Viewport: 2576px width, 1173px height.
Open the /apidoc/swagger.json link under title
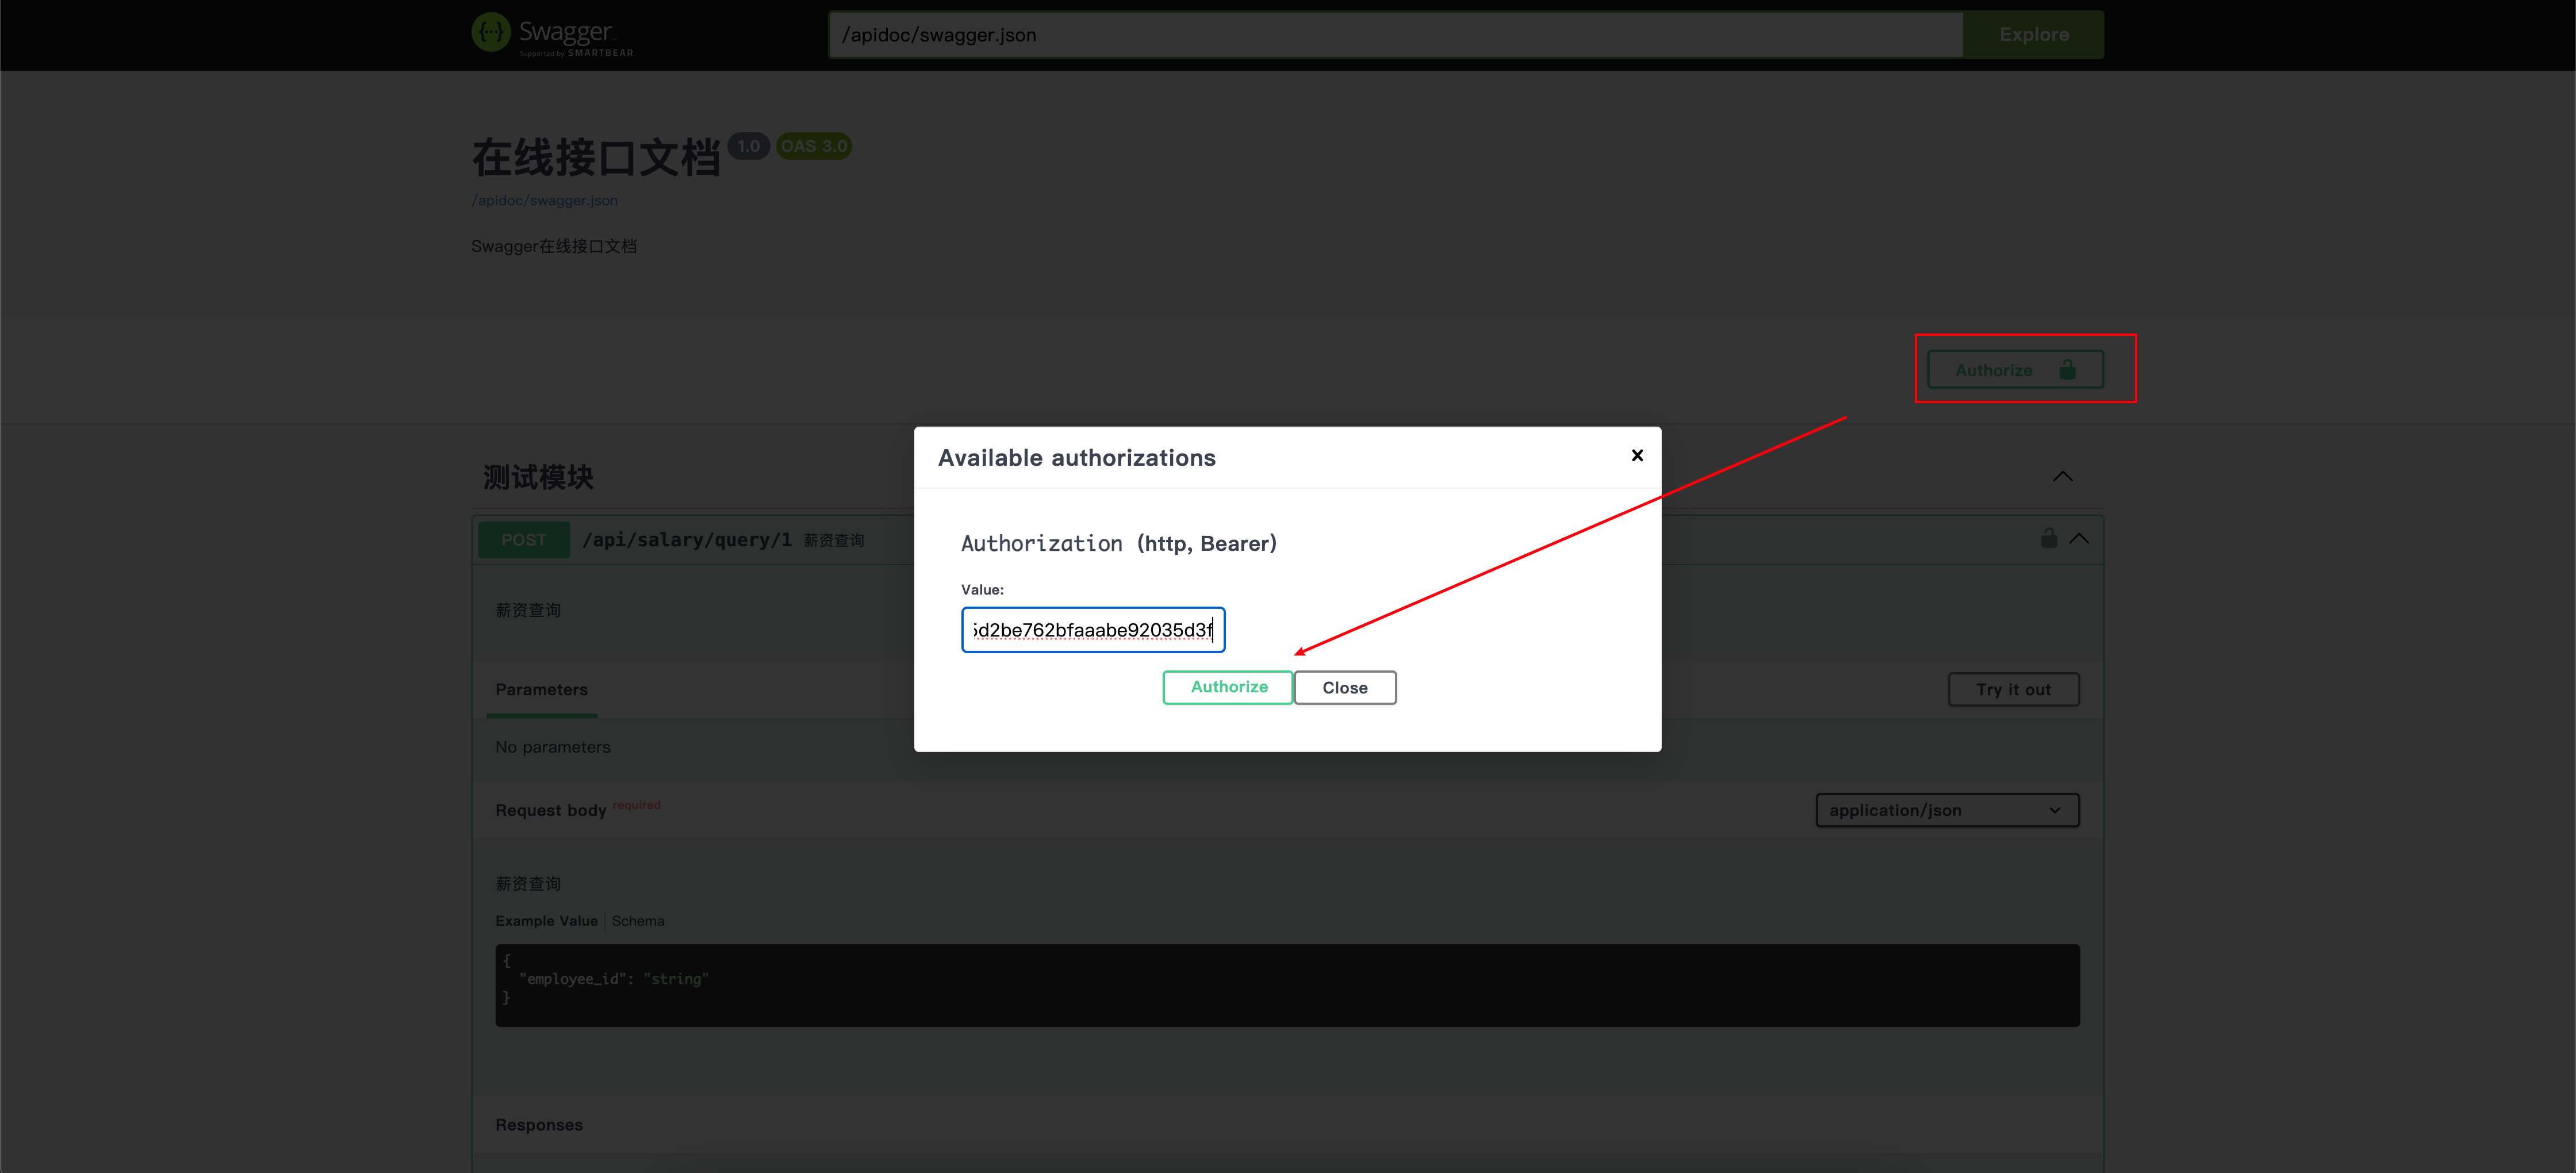544,200
